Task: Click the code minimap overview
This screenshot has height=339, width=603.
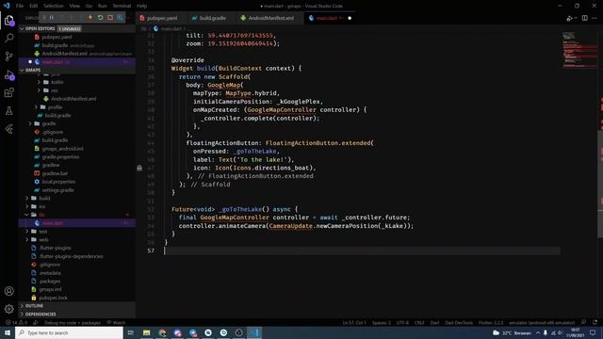Action: point(579,50)
